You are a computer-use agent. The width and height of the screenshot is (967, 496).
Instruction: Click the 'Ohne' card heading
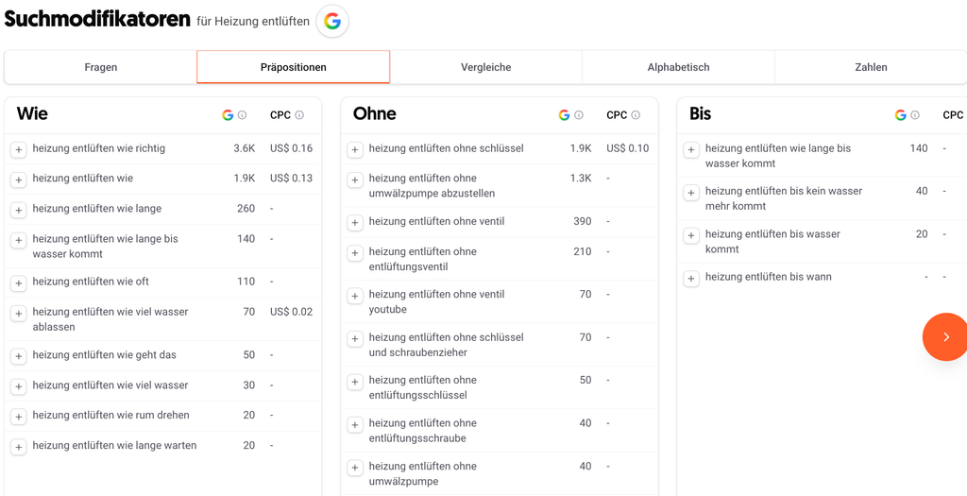(x=374, y=113)
